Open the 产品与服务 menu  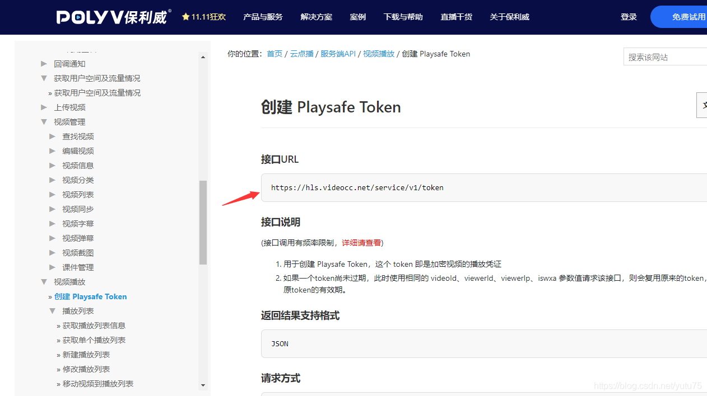click(263, 17)
